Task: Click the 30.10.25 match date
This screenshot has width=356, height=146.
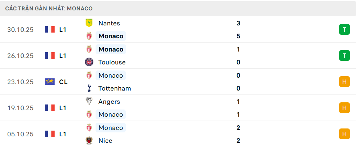Action: (x=20, y=30)
